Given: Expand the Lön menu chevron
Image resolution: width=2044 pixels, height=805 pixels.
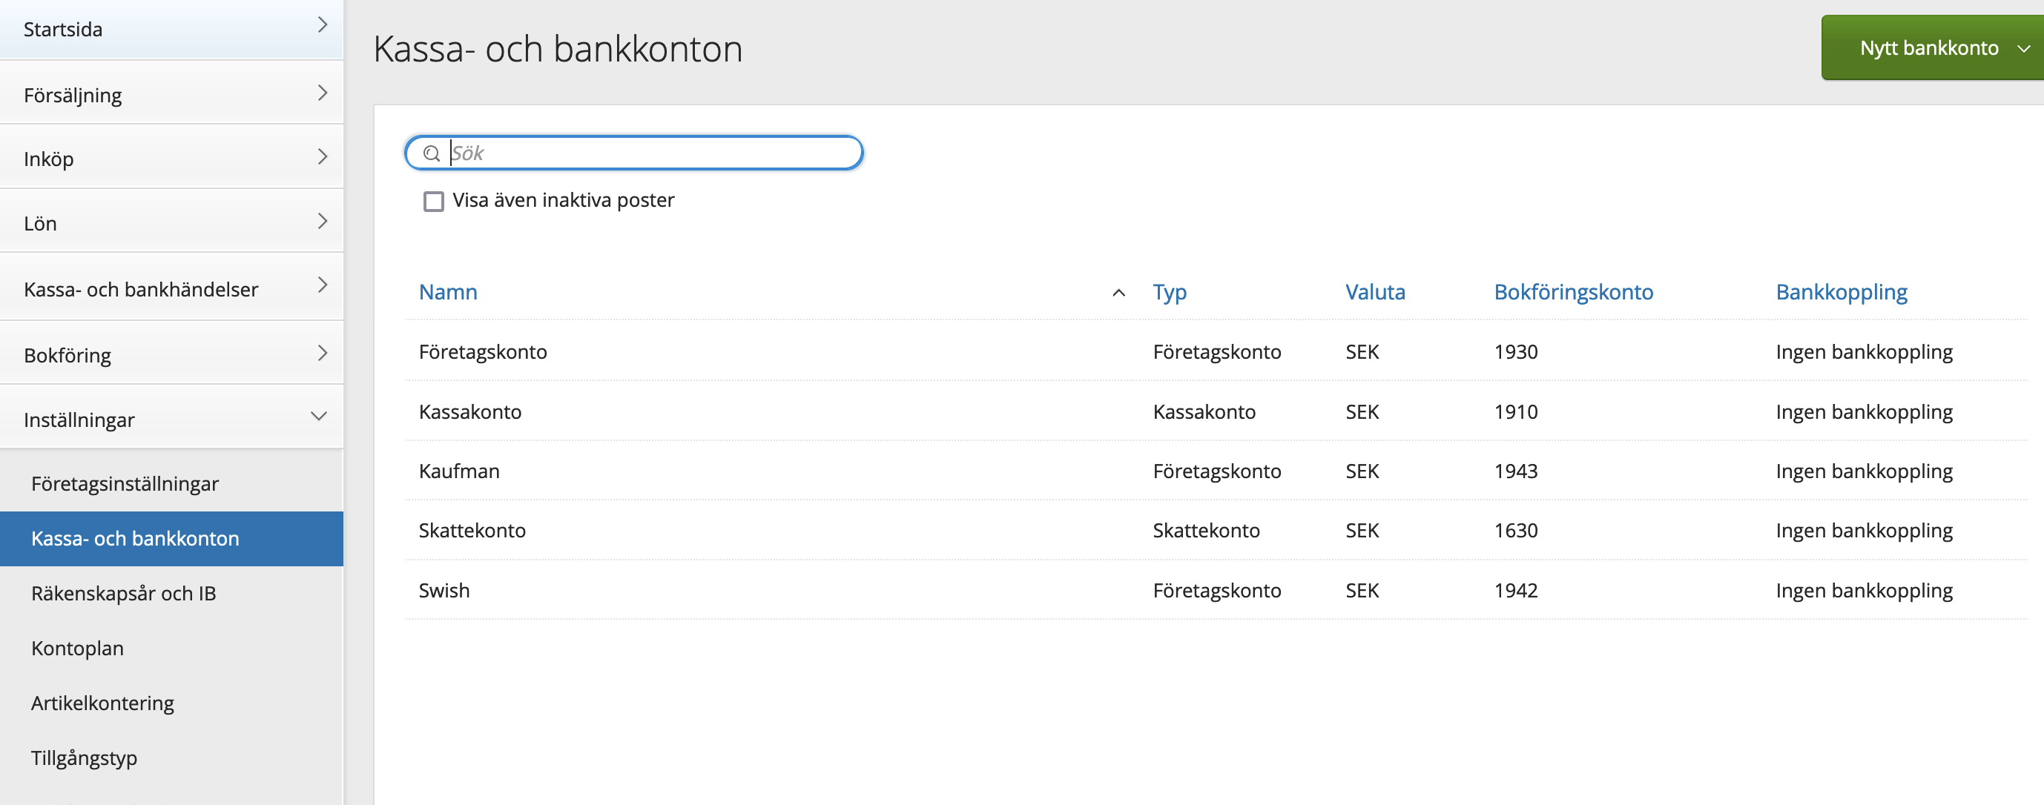Looking at the screenshot, I should tap(322, 222).
